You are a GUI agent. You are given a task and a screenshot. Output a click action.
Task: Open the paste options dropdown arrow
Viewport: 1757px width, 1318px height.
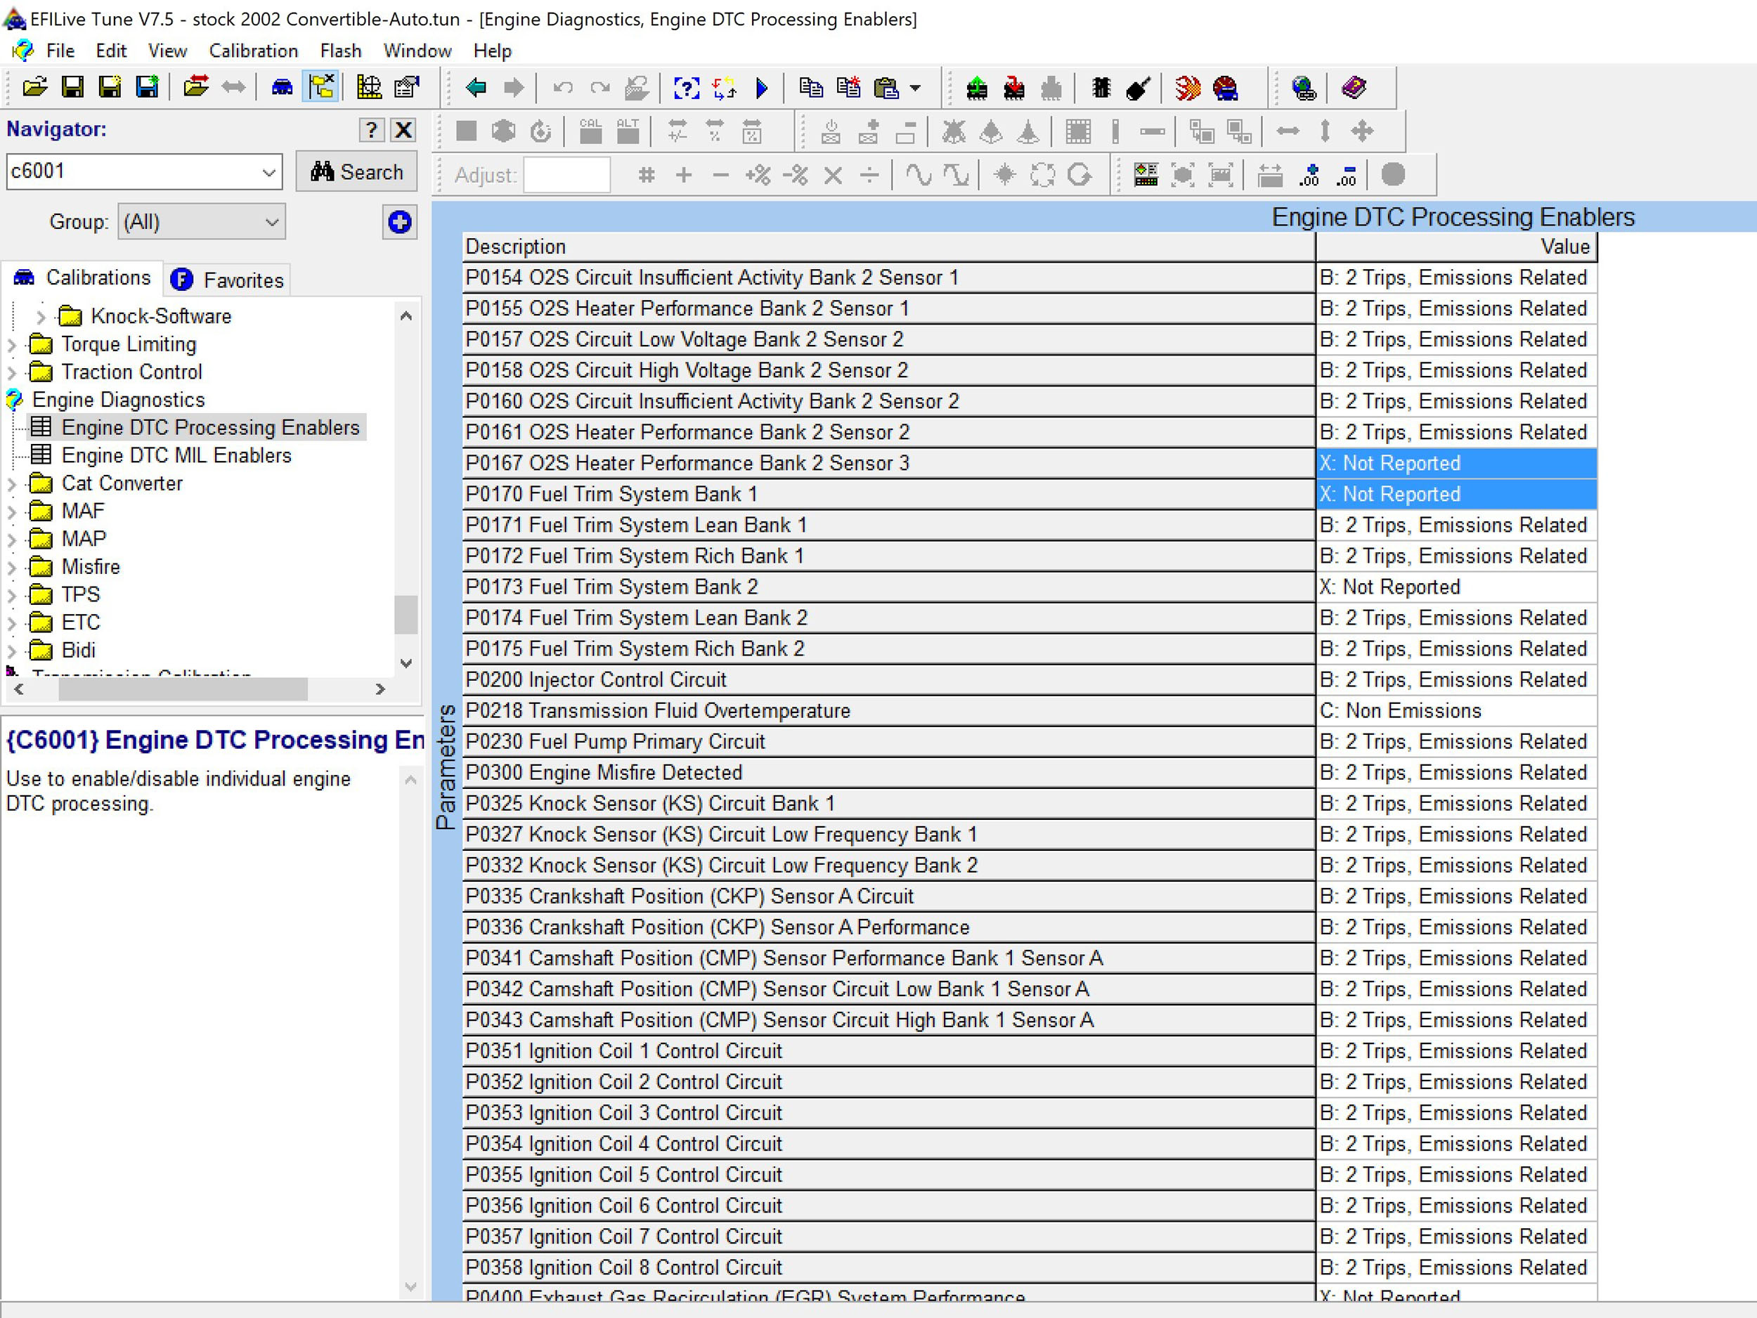pyautogui.click(x=915, y=88)
